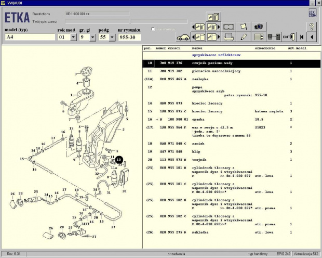Select row 18 zacisk

tap(232, 144)
